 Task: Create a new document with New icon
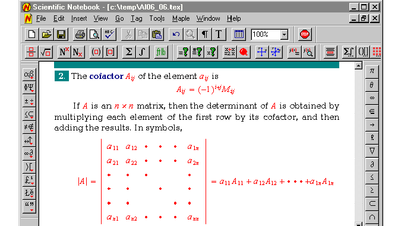click(x=31, y=34)
